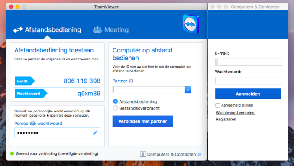The width and height of the screenshot is (294, 166).
Task: Click the contact person icon beside Computers & Contacten
Action: [x=143, y=154]
